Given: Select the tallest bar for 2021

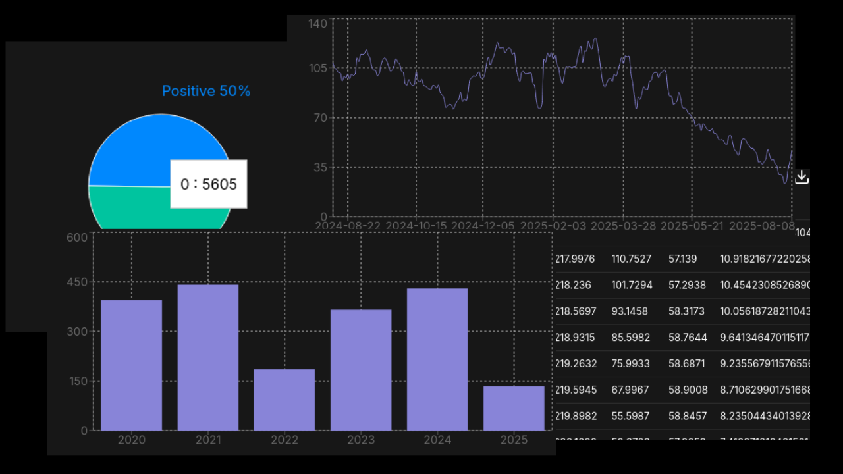Looking at the screenshot, I should (x=207, y=355).
